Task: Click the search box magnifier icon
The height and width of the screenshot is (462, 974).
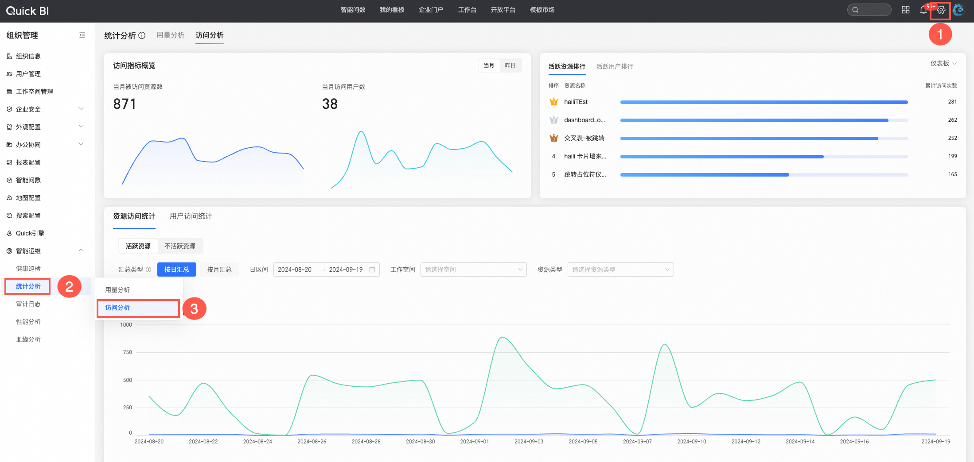Action: [855, 10]
